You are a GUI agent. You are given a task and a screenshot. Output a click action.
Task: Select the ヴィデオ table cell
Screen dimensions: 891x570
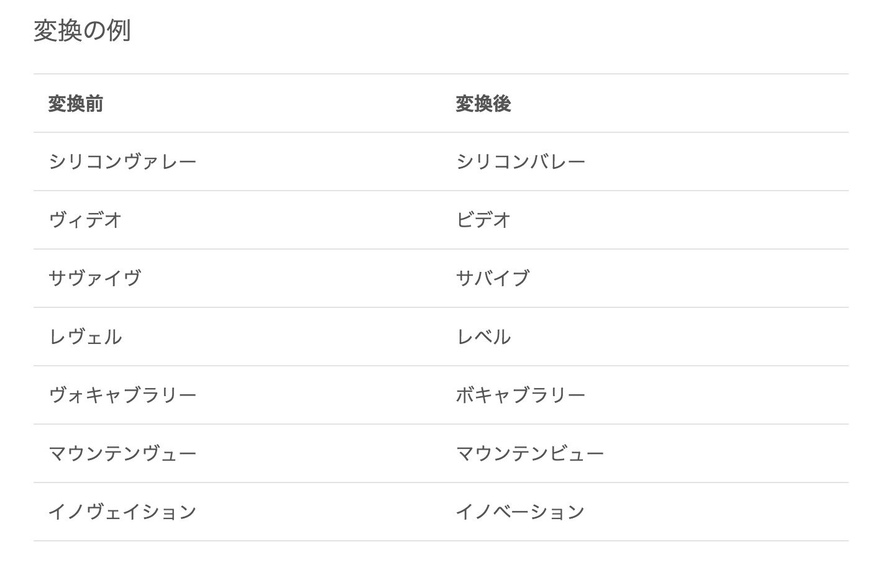click(85, 220)
